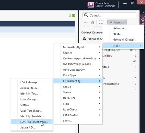Image resolution: width=145 pixels, height=133 pixels.
Task: Click the count value 62
Action: (x=135, y=61)
